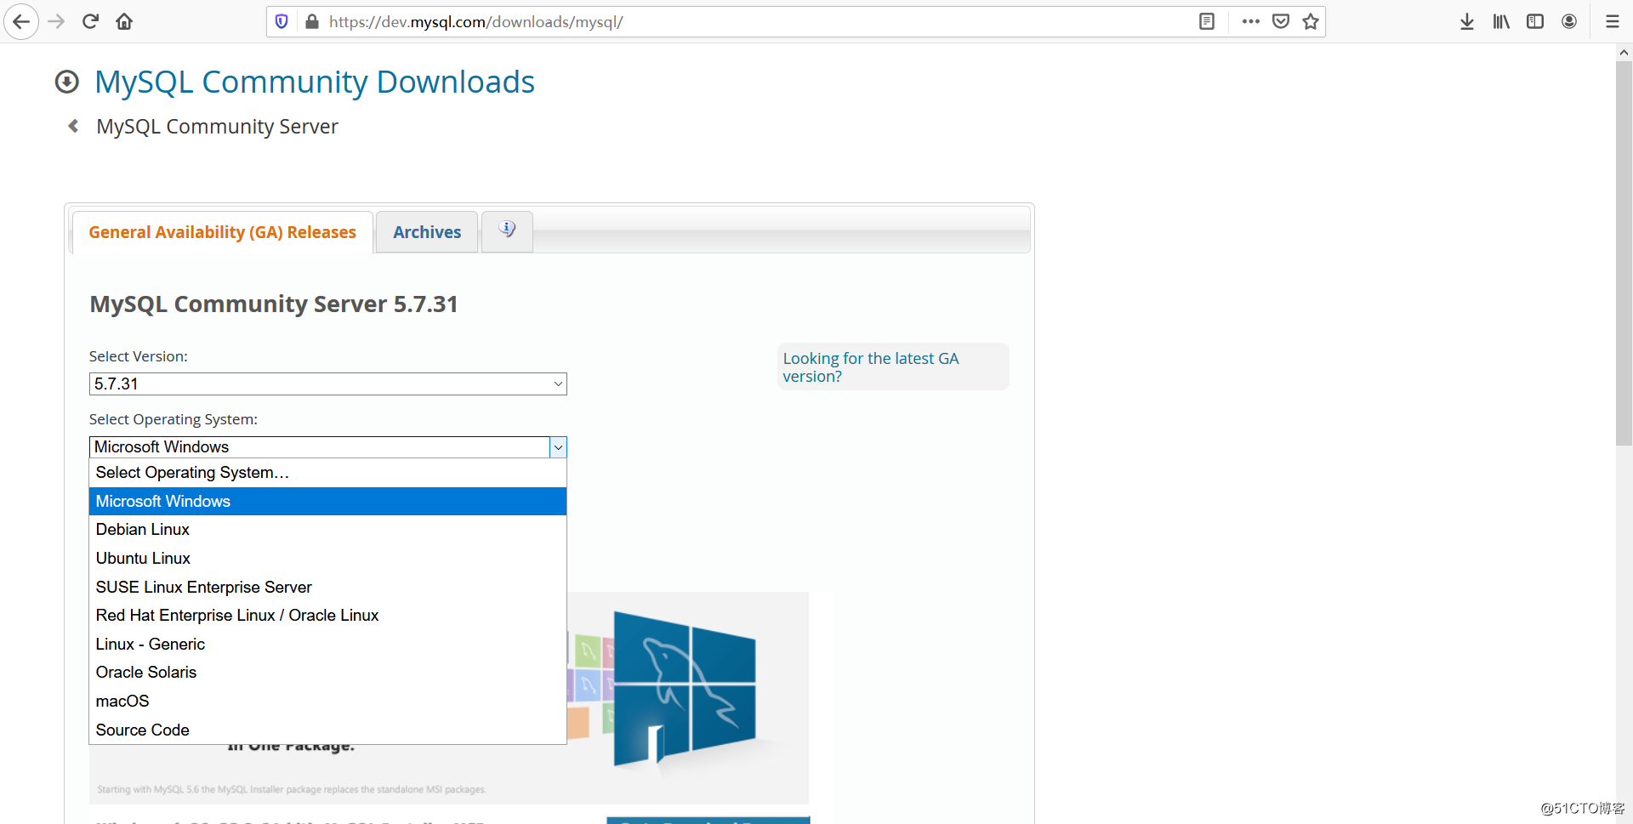Go back using the browser back arrow
The width and height of the screenshot is (1633, 824).
pos(21,21)
